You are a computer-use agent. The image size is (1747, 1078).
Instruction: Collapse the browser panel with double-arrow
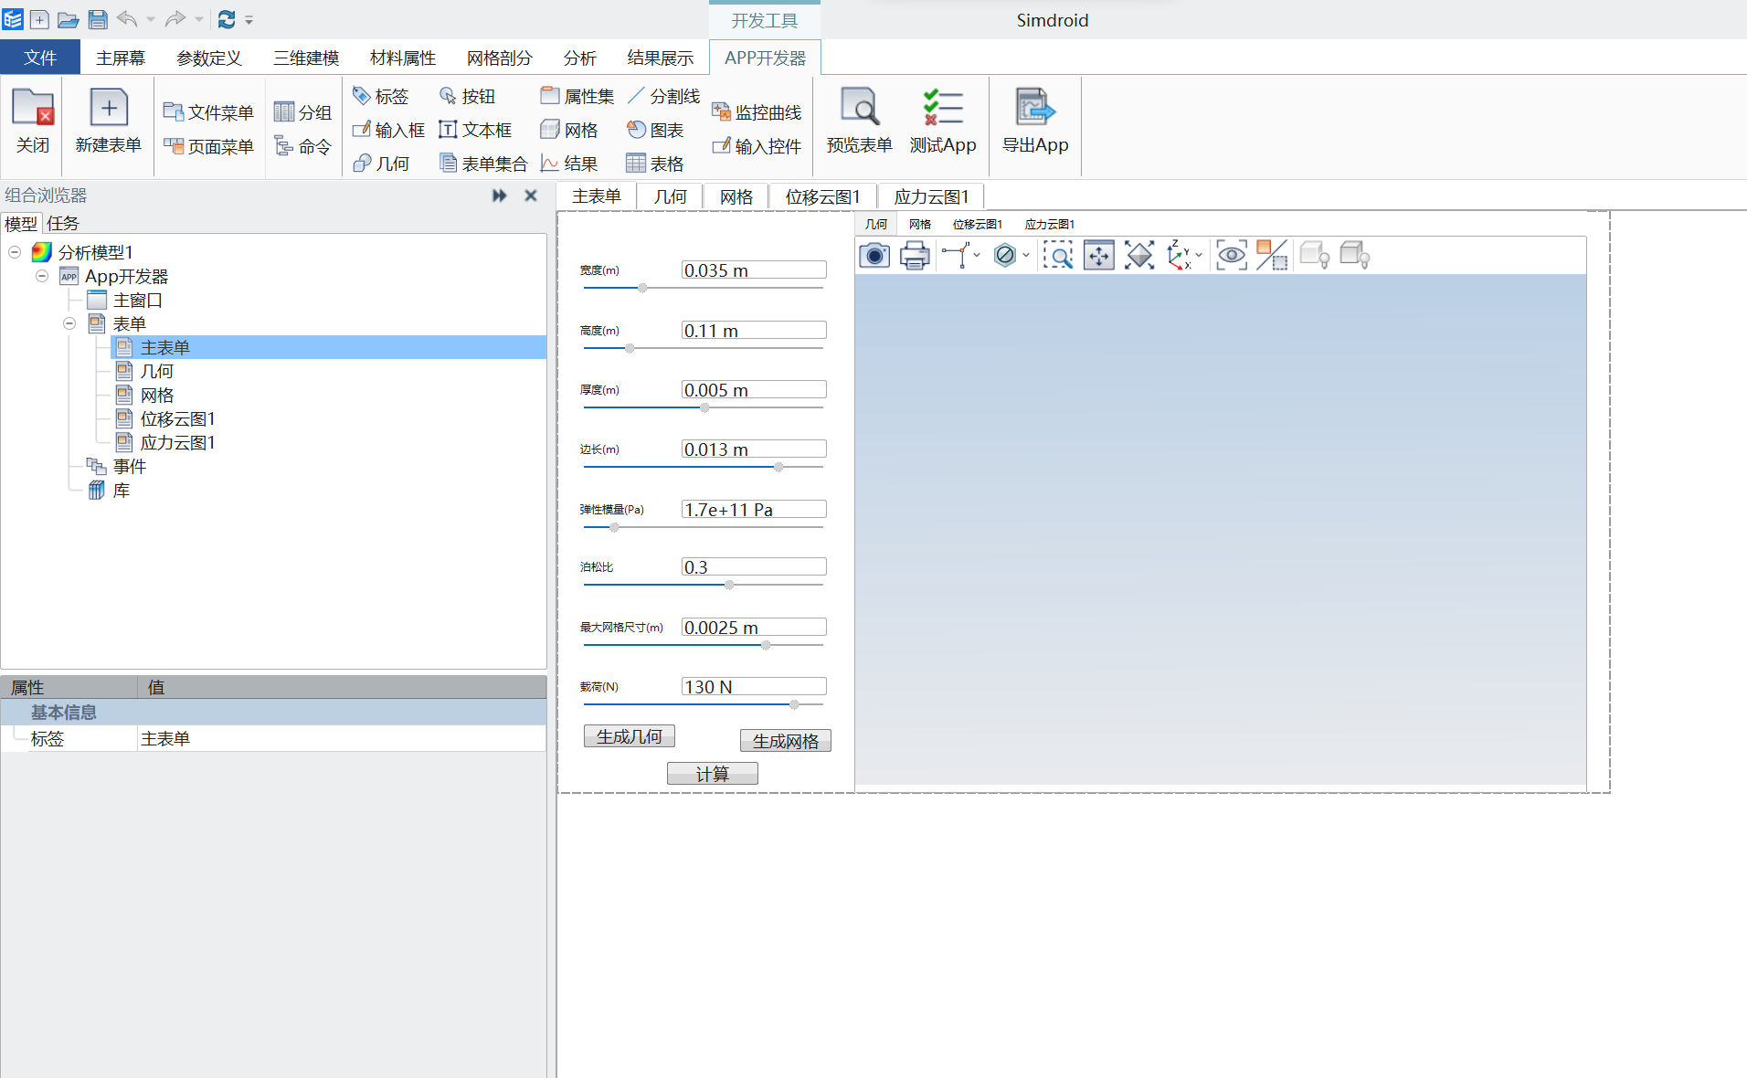pos(499,196)
